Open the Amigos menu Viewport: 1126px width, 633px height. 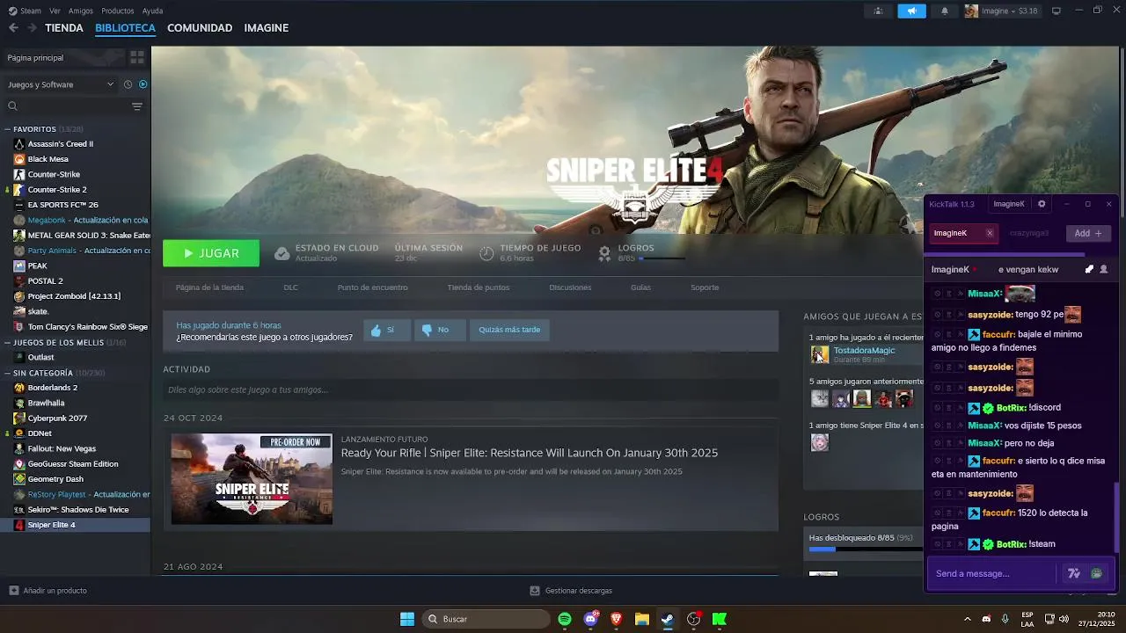pos(81,11)
